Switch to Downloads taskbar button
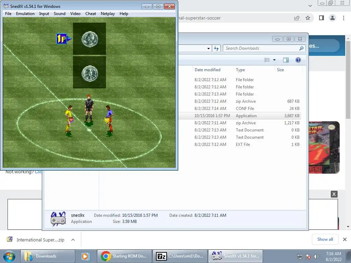 [x=47, y=256]
